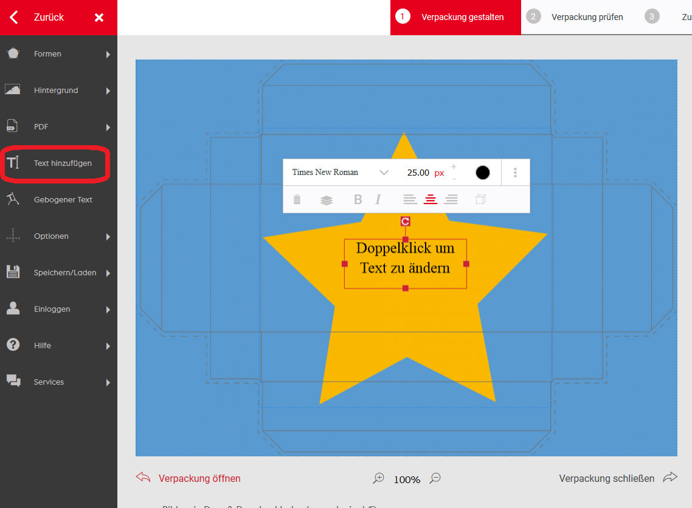Click the zoom out magnifier icon
Image resolution: width=692 pixels, height=508 pixels.
pos(435,478)
